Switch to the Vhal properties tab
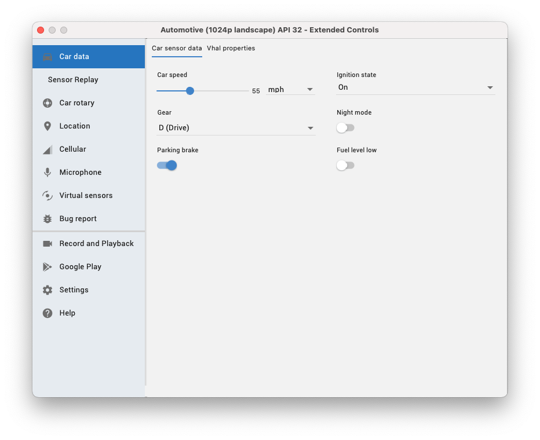540x440 pixels. [231, 49]
